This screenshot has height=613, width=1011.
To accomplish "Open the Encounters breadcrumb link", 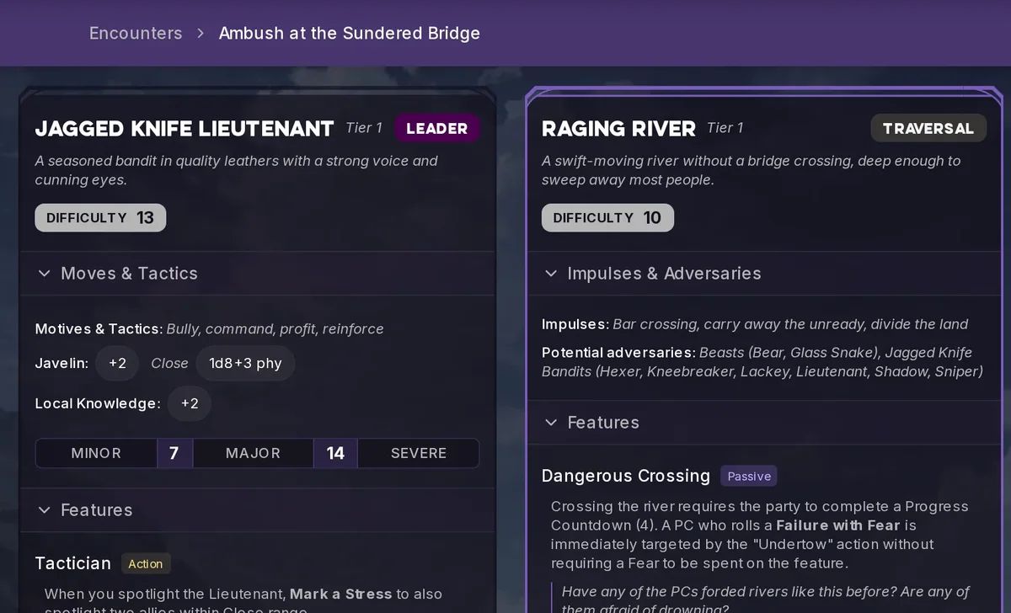I will pos(136,33).
